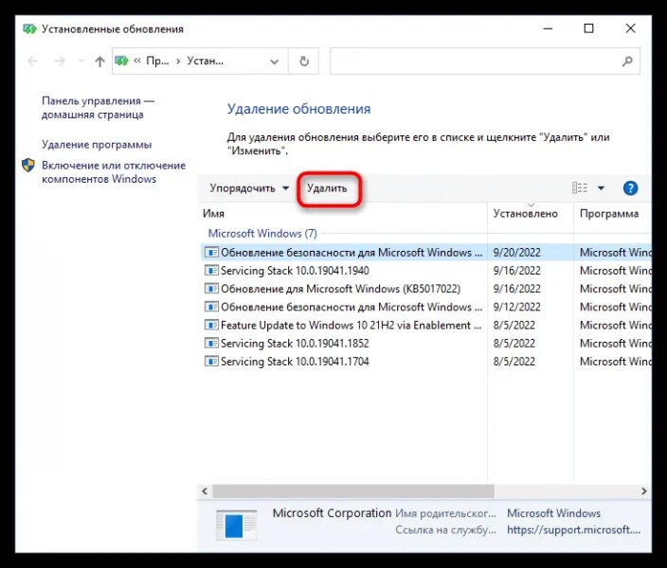
Task: Close the Установленные обновления window
Action: tap(630, 28)
